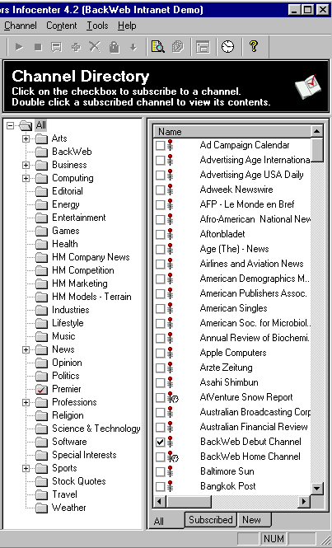Click the grayed-out four-way arrows toolbar icon

point(76,47)
